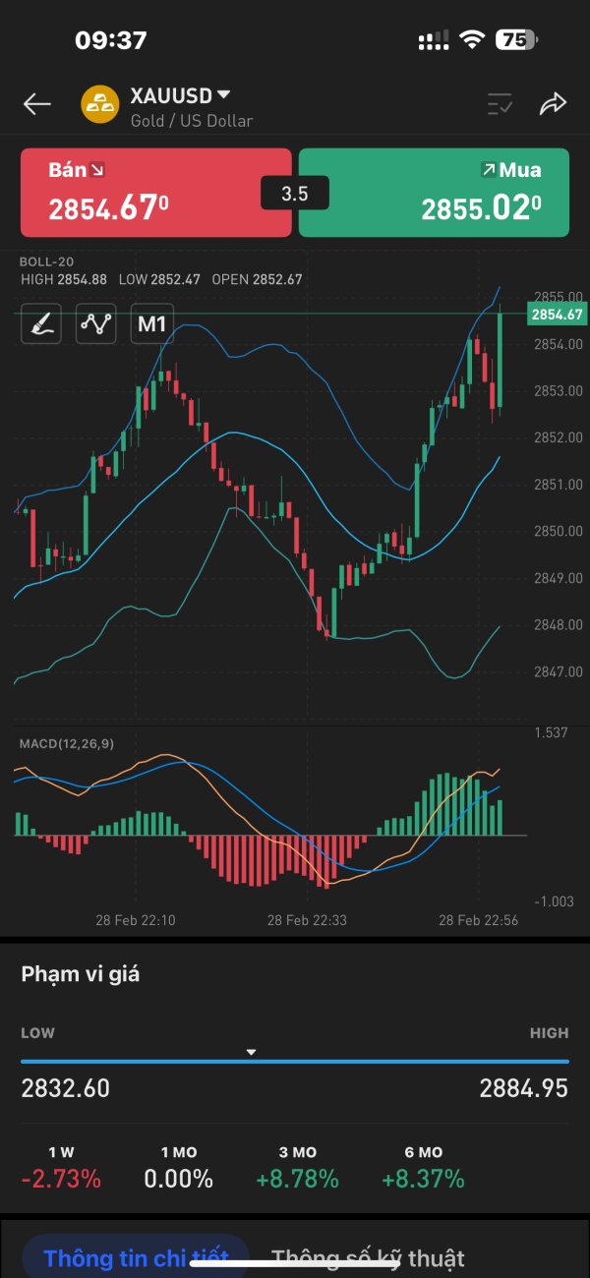The image size is (590, 1278).
Task: Tap the MACD(12,26,9) indicator label
Action: [x=67, y=744]
